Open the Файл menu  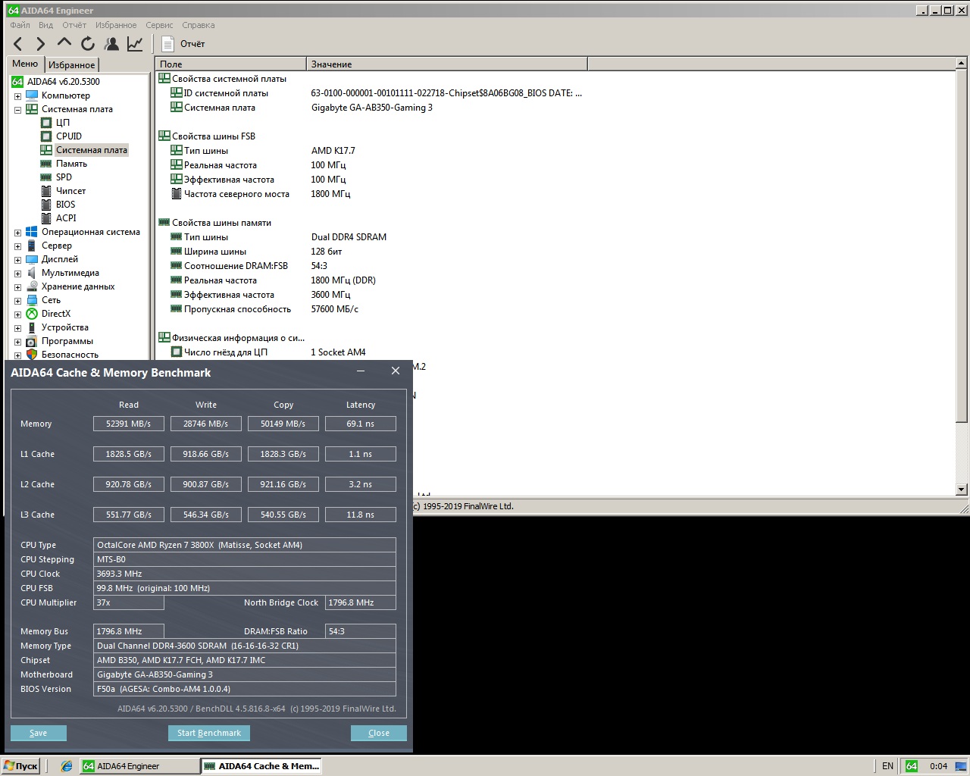click(x=20, y=25)
